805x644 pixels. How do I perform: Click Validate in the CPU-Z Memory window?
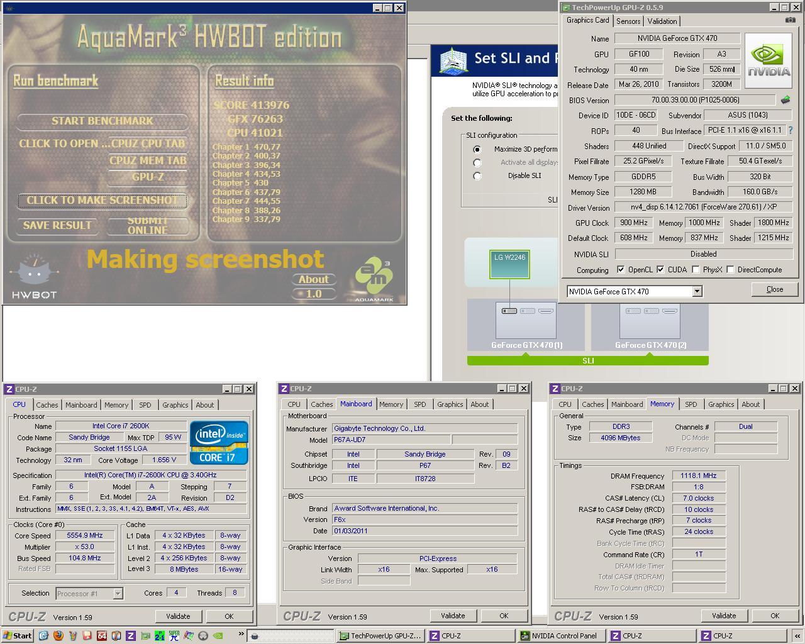click(724, 616)
